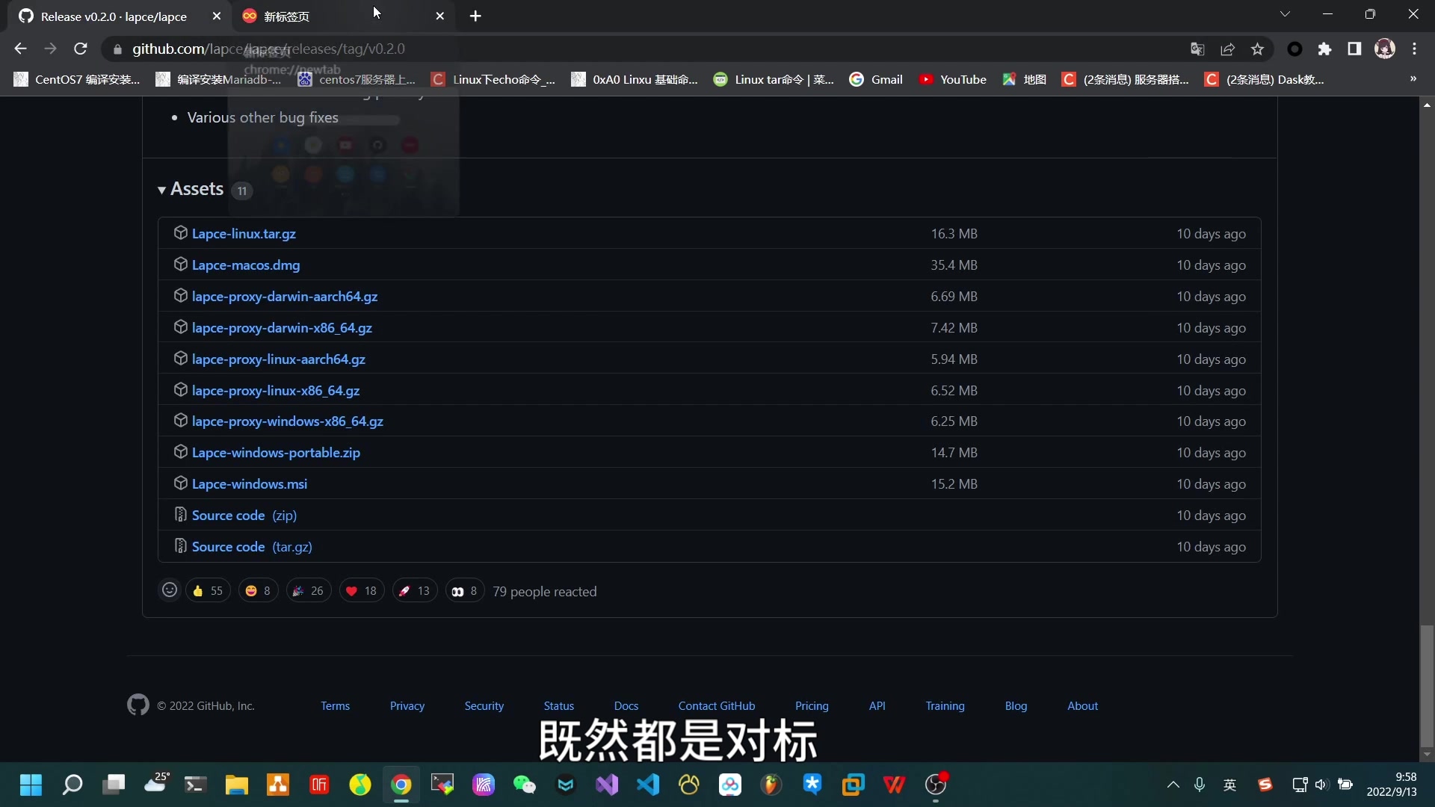
Task: Download lapce-proxy-linux-x86_64.gz asset
Action: click(275, 390)
